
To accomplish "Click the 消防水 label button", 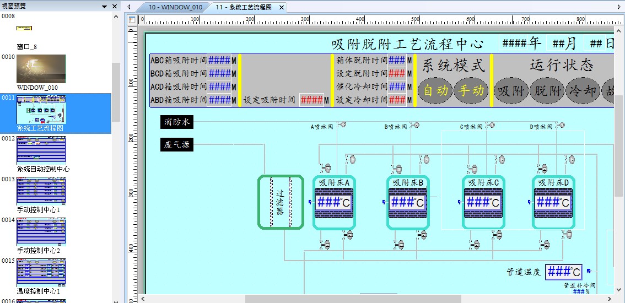I will (x=177, y=122).
